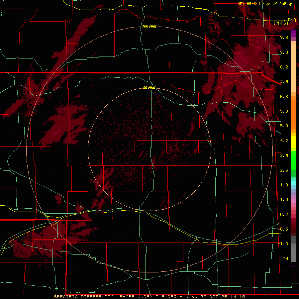The height and width of the screenshot is (299, 299).
Task: Click the 'NEXLAB-College of DuPage' credit text
Action: pyautogui.click(x=266, y=4)
